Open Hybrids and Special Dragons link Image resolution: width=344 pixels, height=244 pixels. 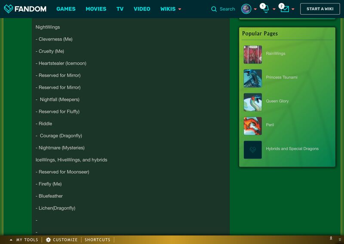(x=292, y=149)
